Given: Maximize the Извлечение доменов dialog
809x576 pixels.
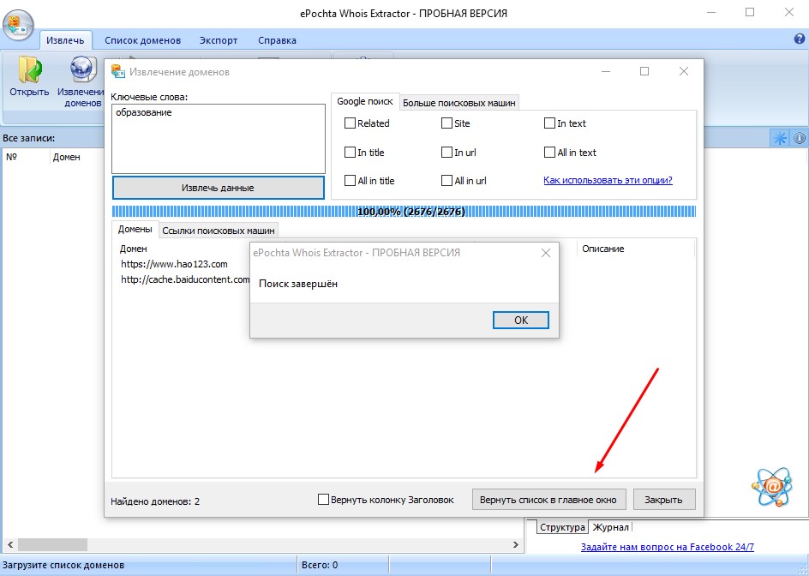Looking at the screenshot, I should tap(644, 71).
